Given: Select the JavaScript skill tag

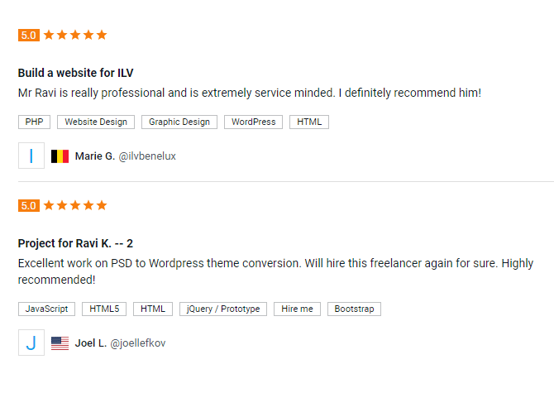Looking at the screenshot, I should 46,309.
